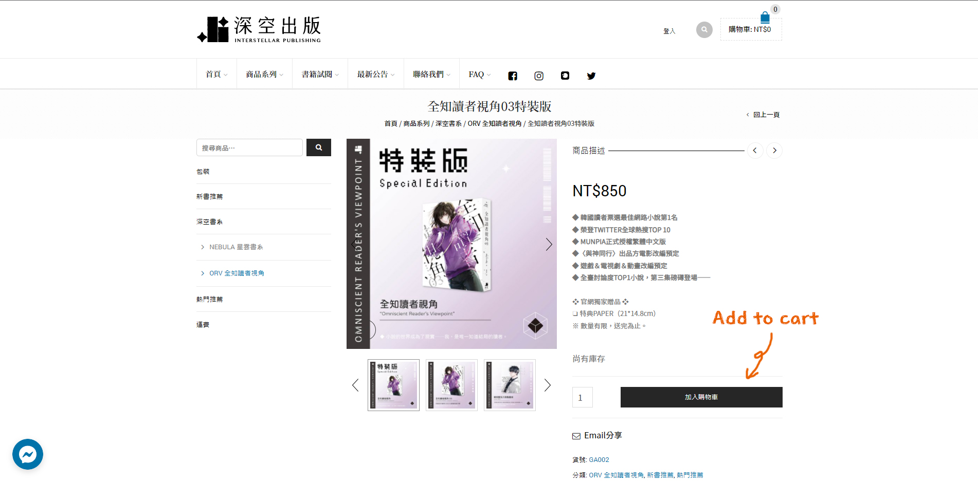
Task: Click breadcrumb 首頁 link
Action: pyautogui.click(x=391, y=123)
